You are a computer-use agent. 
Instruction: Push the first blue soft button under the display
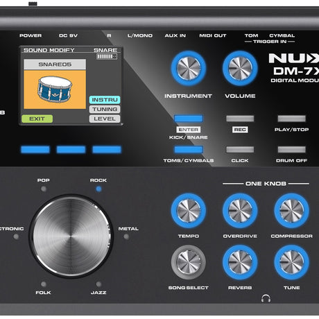pyautogui.click(x=35, y=150)
